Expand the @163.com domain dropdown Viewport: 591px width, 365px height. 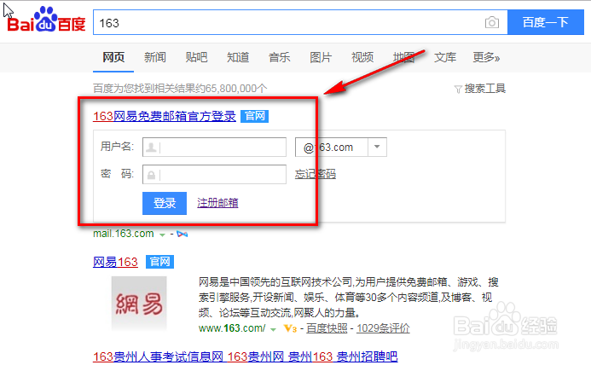pos(377,147)
